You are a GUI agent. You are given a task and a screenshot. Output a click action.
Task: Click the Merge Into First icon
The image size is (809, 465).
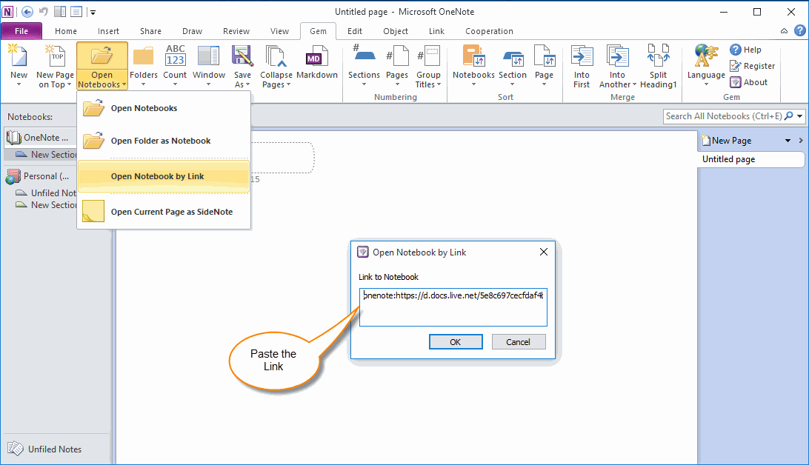582,56
